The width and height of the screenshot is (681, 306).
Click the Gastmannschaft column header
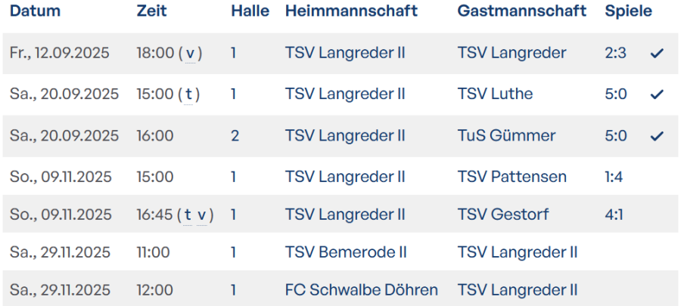[521, 11]
